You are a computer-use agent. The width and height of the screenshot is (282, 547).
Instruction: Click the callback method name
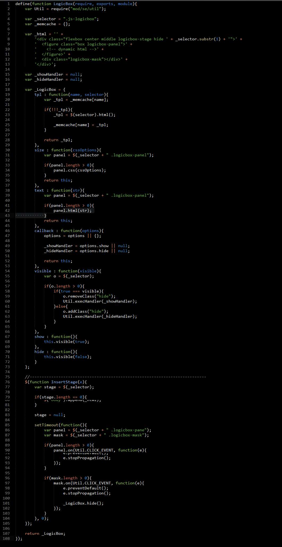pos(44,231)
